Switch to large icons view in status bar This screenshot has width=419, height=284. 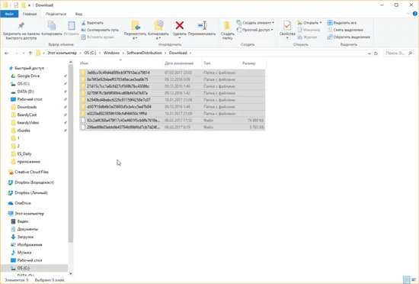tap(414, 280)
